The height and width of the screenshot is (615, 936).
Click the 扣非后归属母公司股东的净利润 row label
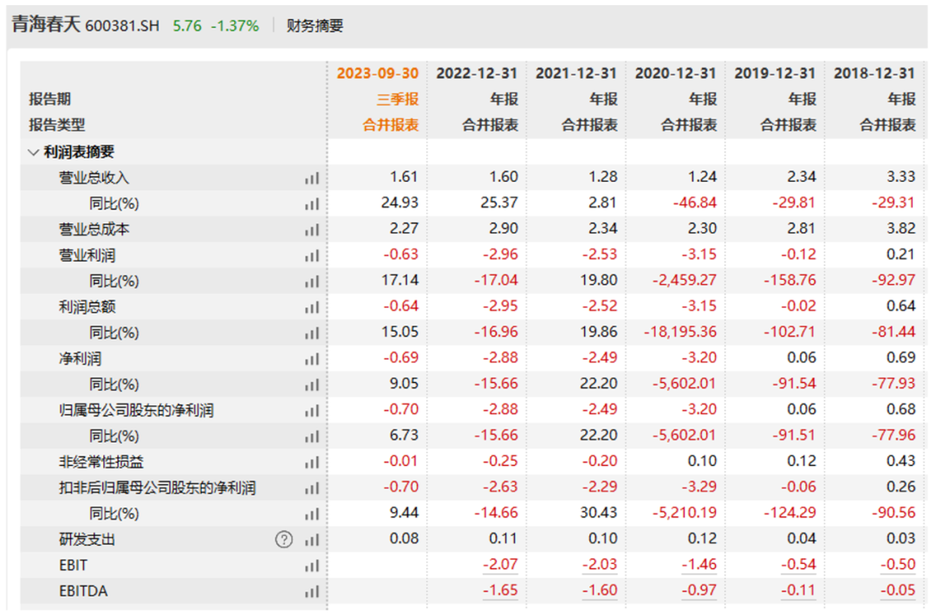point(157,488)
